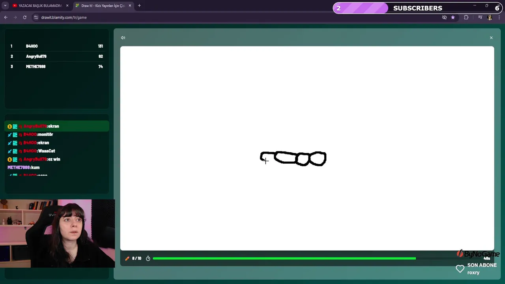Select leaderboard row B4H00
This screenshot has width=505, height=284.
coord(57,46)
